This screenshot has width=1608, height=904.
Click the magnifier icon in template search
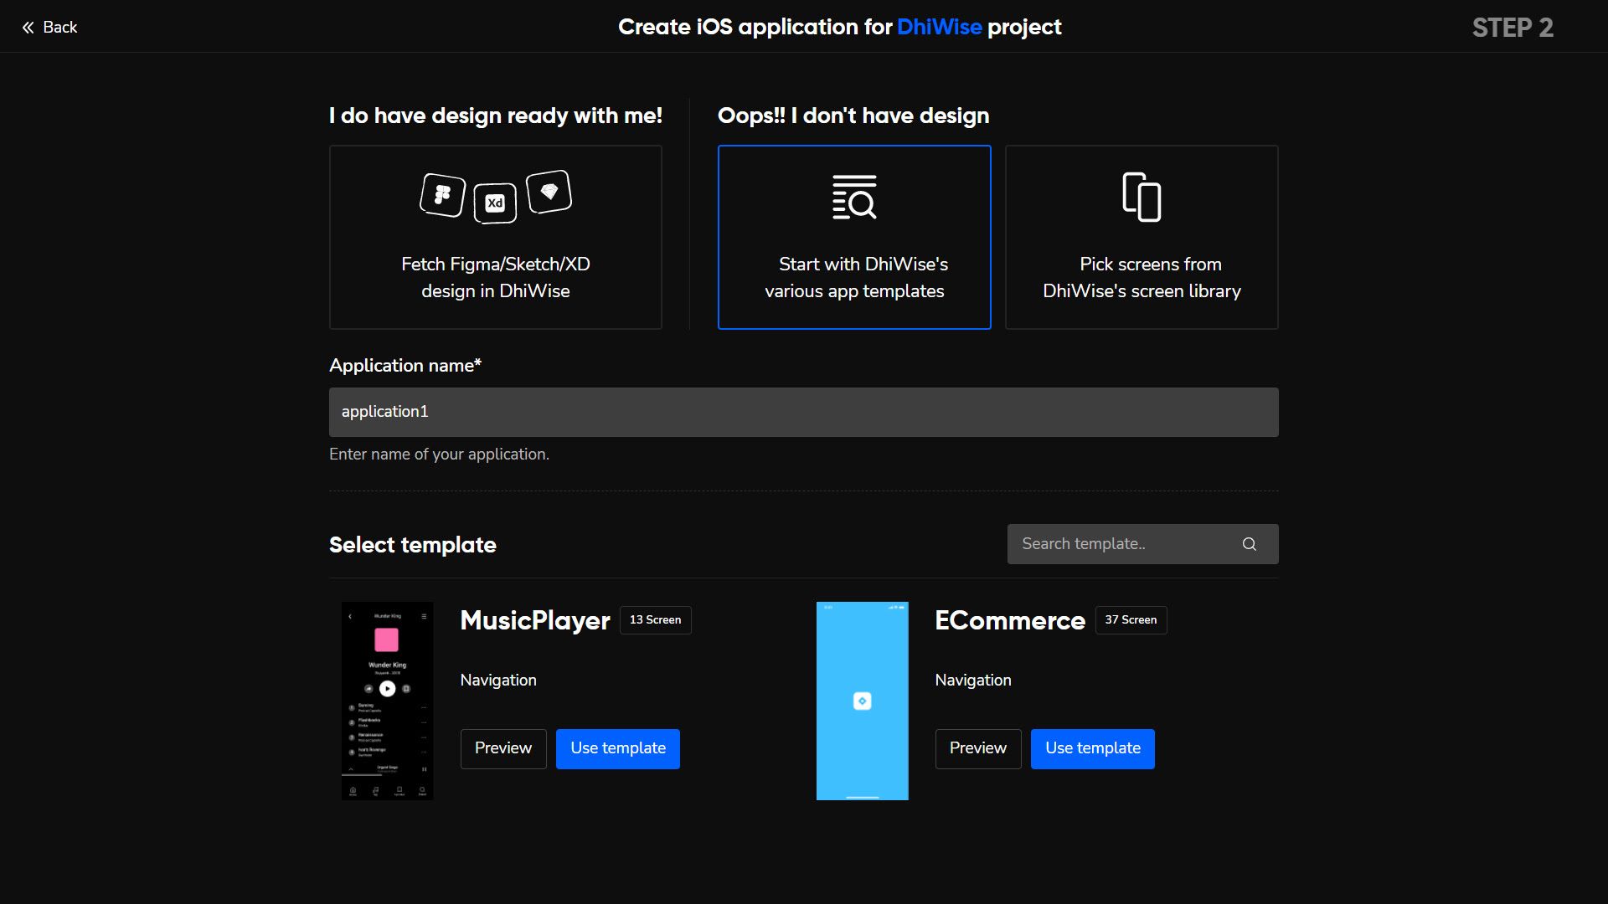tap(1249, 544)
